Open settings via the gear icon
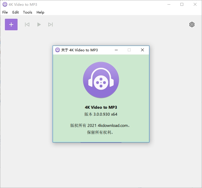The width and height of the screenshot is (202, 188). pos(192,25)
